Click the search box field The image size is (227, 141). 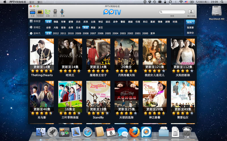pos(172,12)
